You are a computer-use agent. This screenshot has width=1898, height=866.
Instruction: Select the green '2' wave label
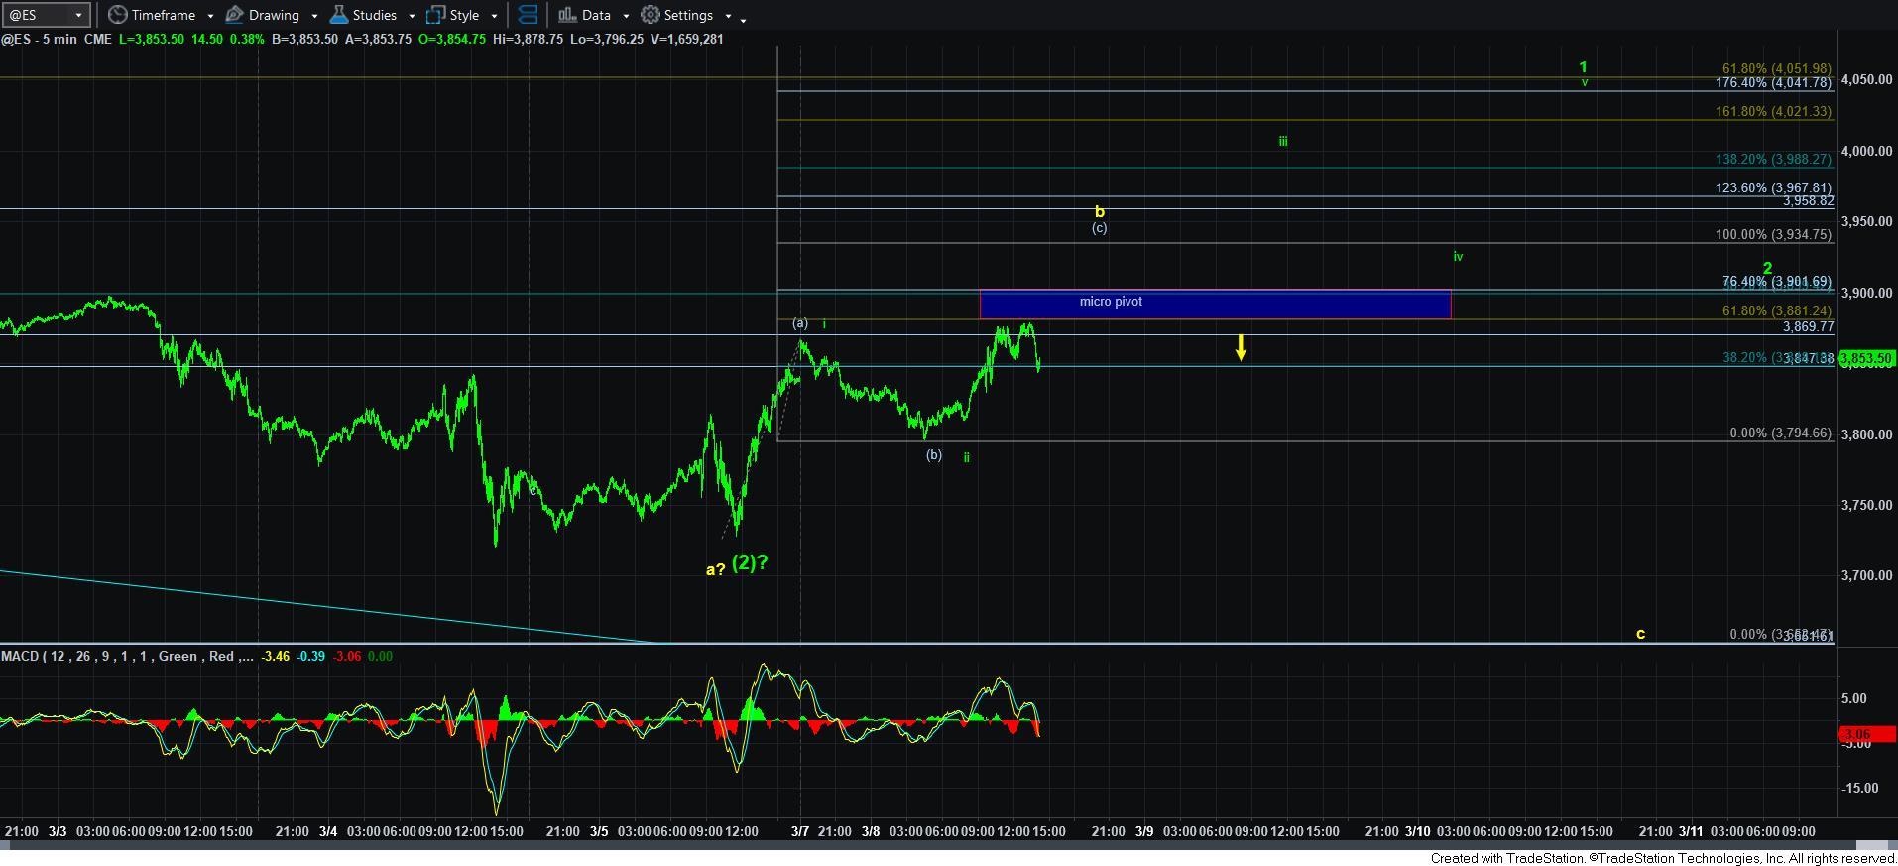coord(1767,268)
